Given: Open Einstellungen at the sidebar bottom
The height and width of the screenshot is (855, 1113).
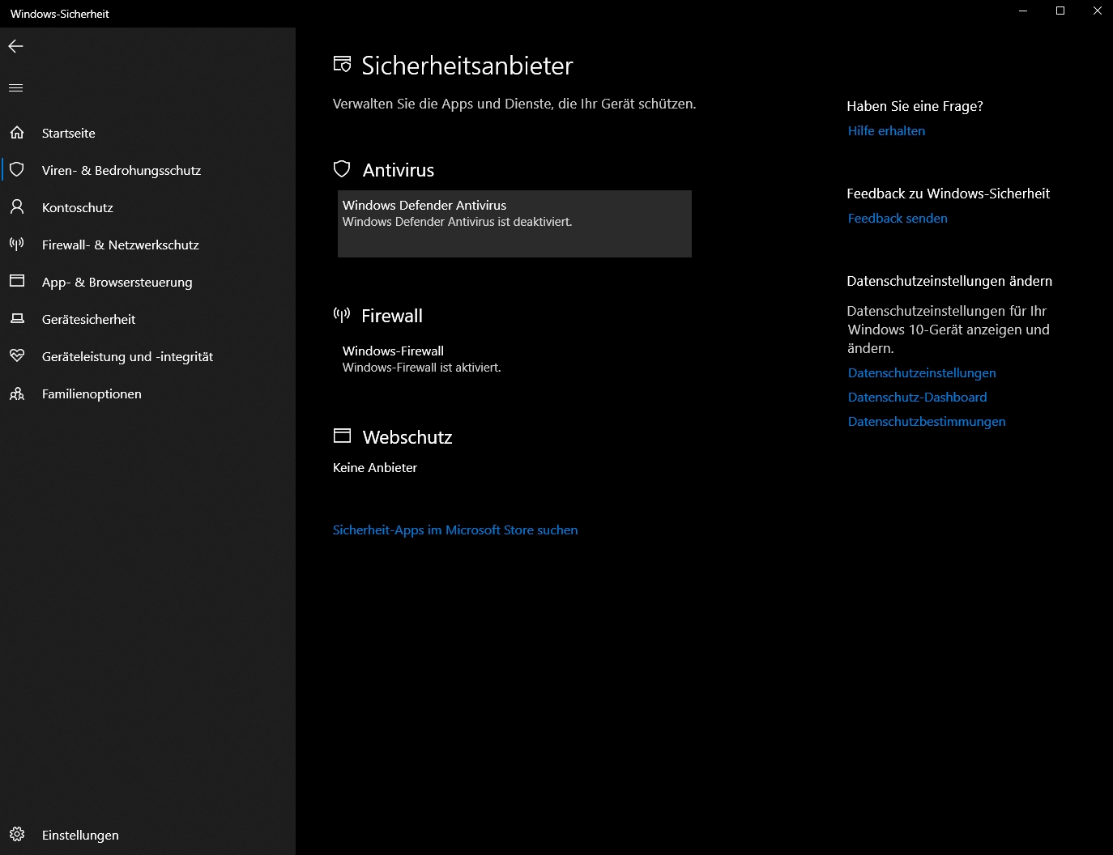Looking at the screenshot, I should (x=147, y=835).
